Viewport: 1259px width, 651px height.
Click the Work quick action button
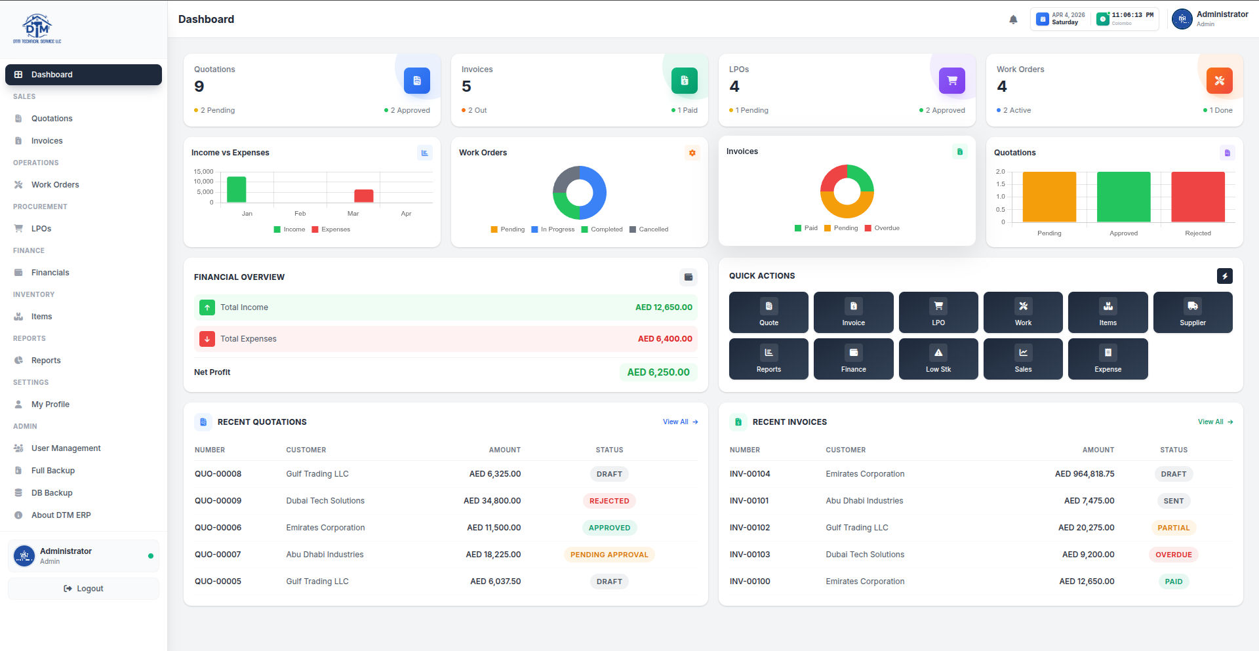[x=1023, y=313]
